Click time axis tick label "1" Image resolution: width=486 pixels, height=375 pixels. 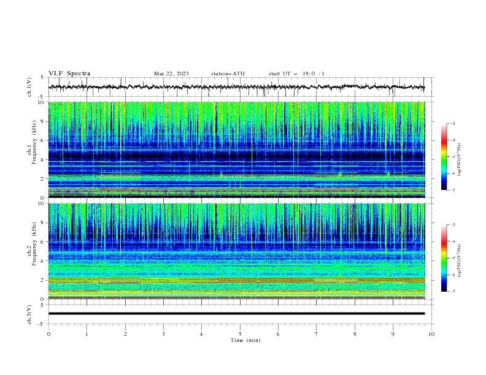(87, 334)
